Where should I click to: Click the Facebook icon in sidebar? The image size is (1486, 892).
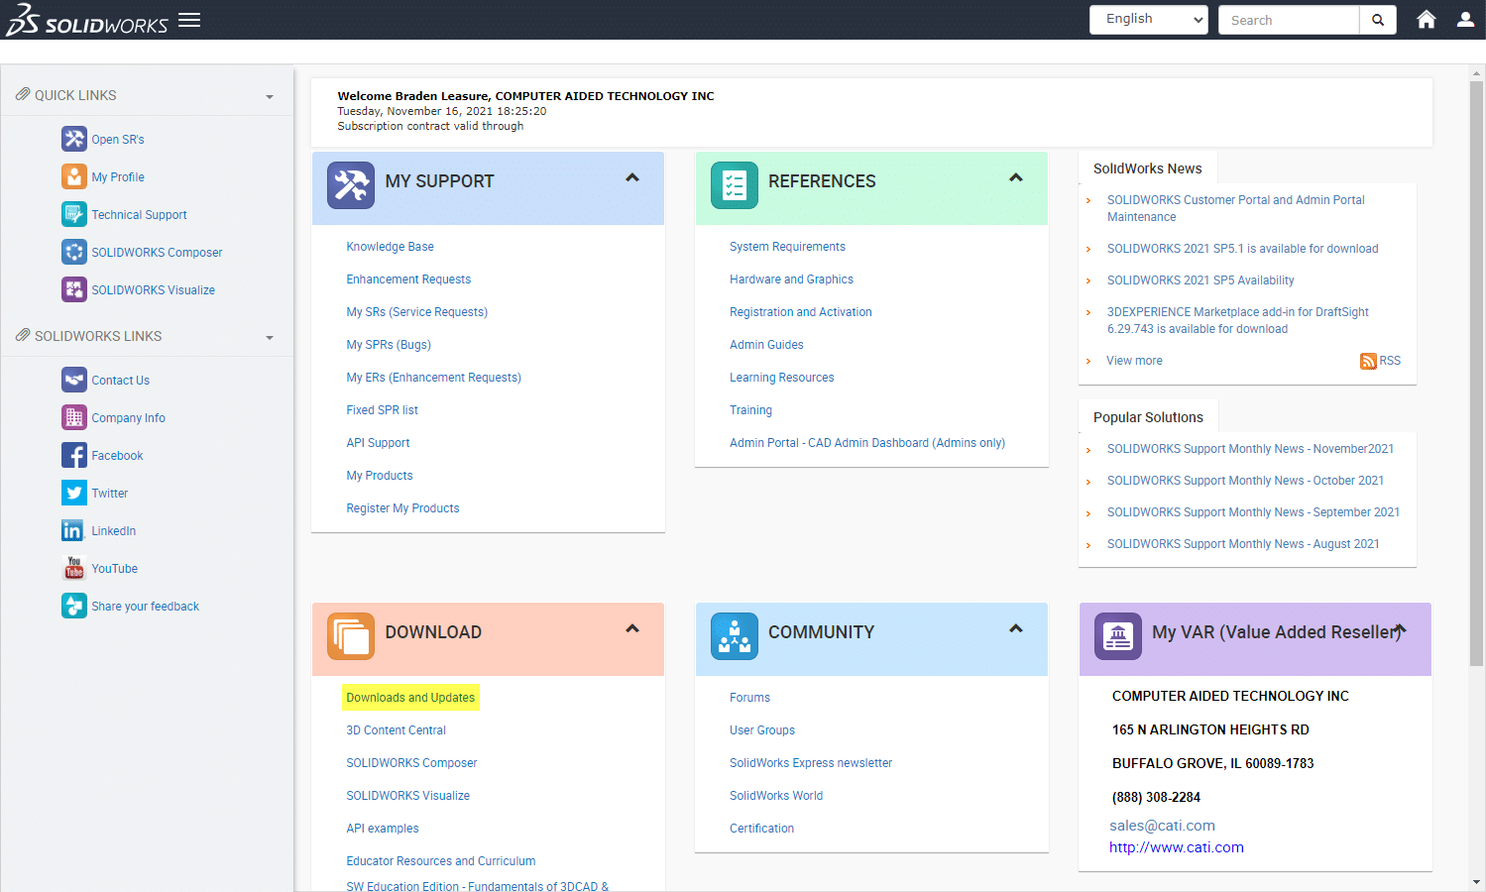pyautogui.click(x=74, y=455)
